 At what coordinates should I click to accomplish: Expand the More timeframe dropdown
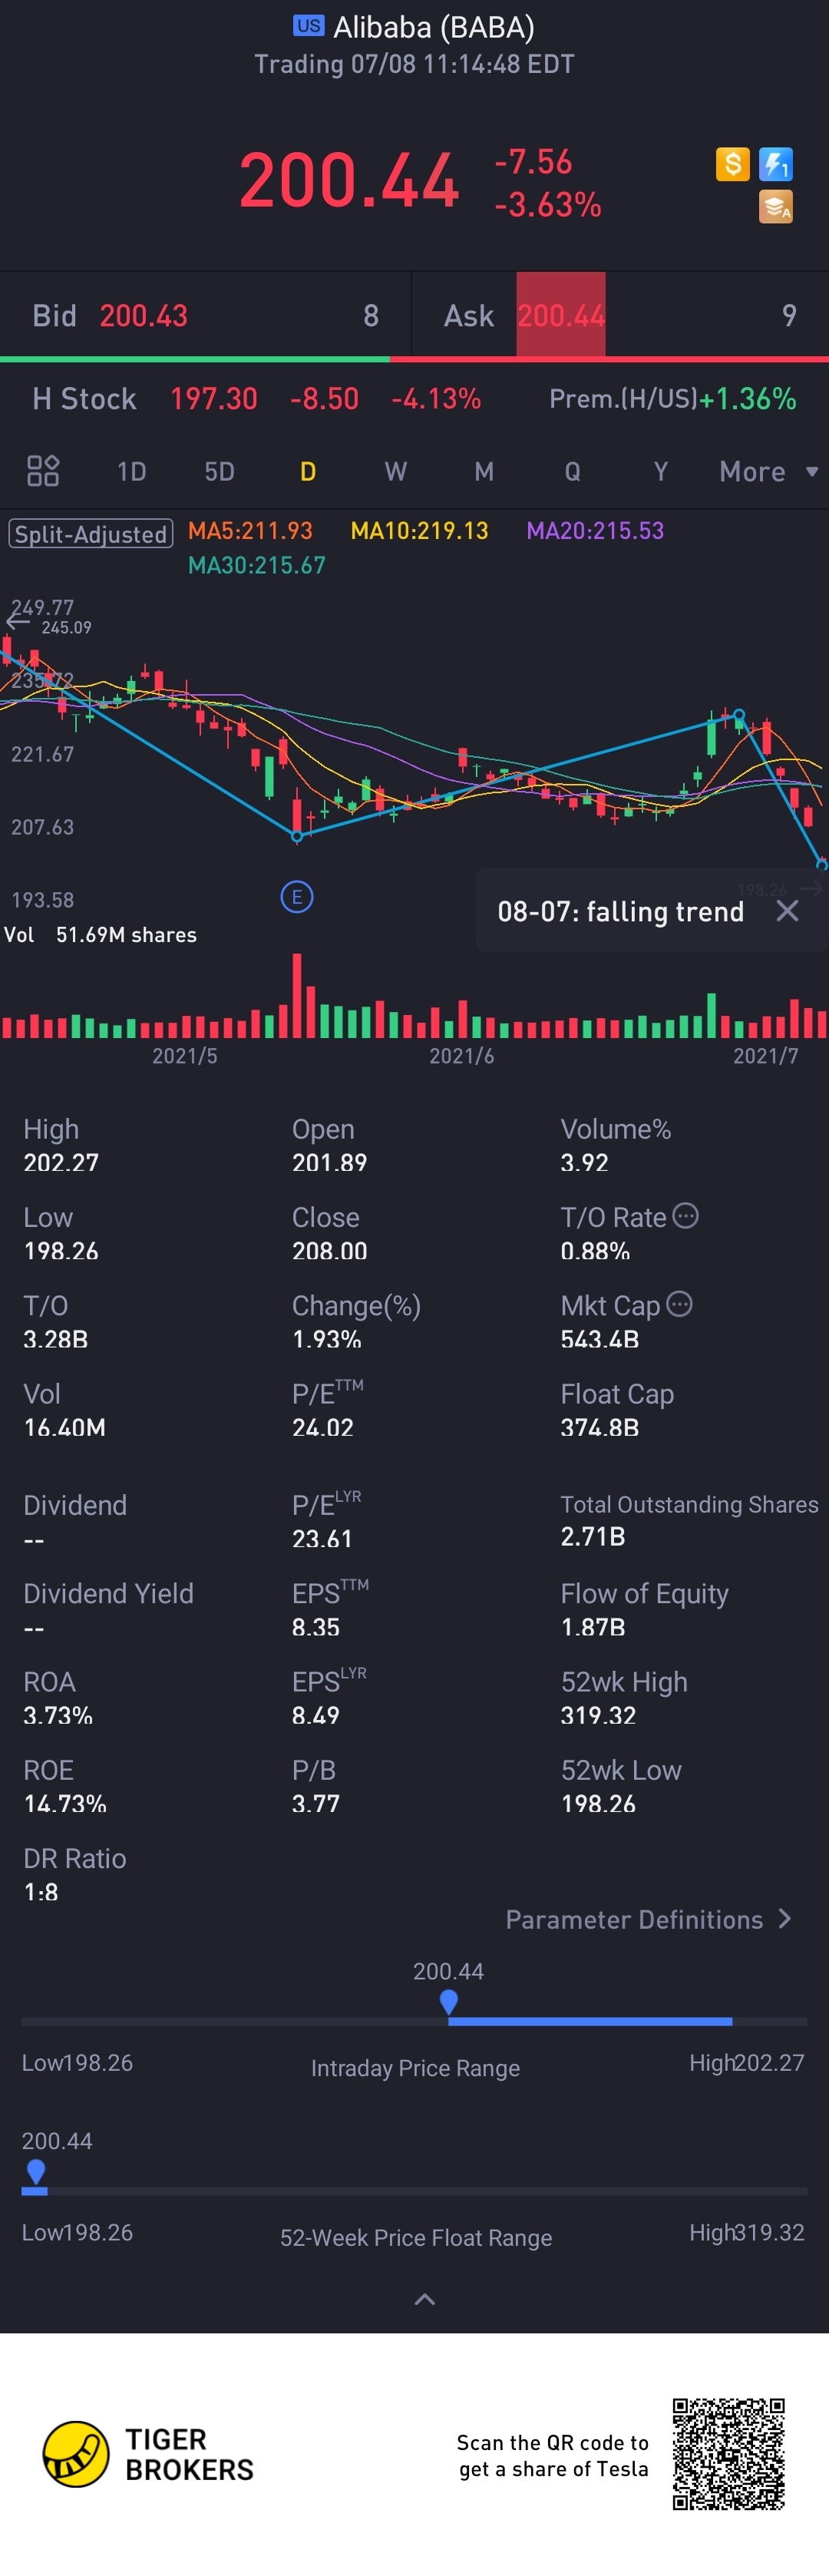pyautogui.click(x=767, y=471)
